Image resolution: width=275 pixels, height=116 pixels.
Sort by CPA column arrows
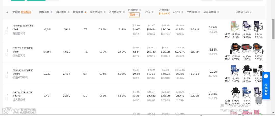click(x=152, y=12)
